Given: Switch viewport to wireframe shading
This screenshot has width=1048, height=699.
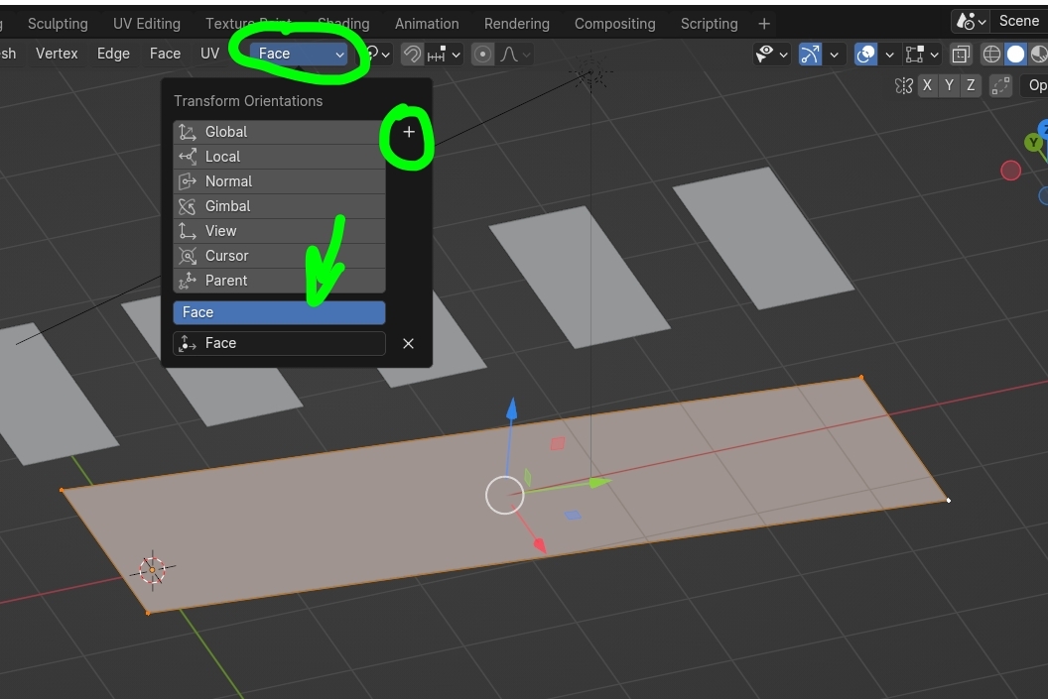Looking at the screenshot, I should 991,55.
